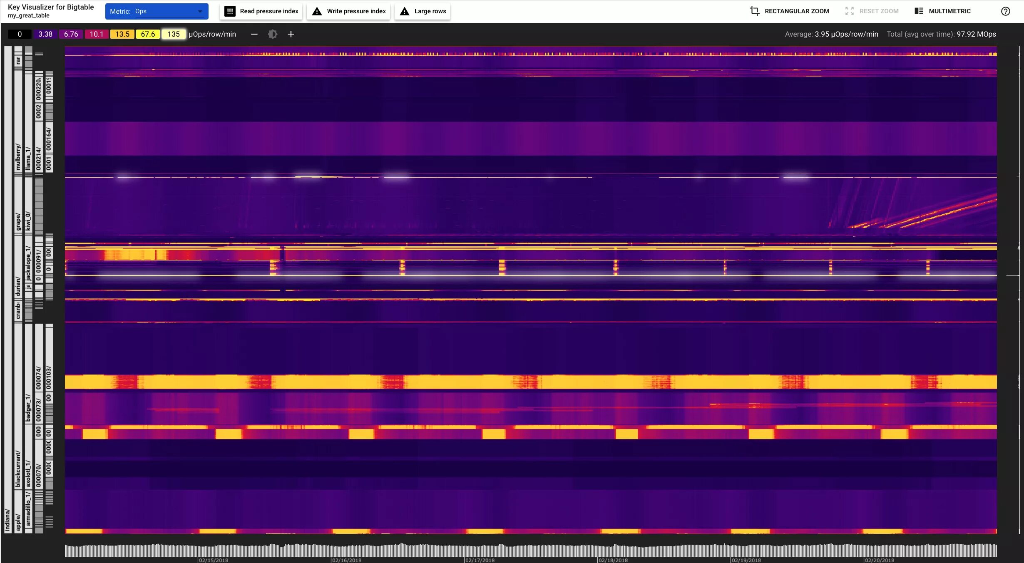Click the Rectangular Zoom crop icon
This screenshot has width=1024, height=563.
[x=754, y=11]
